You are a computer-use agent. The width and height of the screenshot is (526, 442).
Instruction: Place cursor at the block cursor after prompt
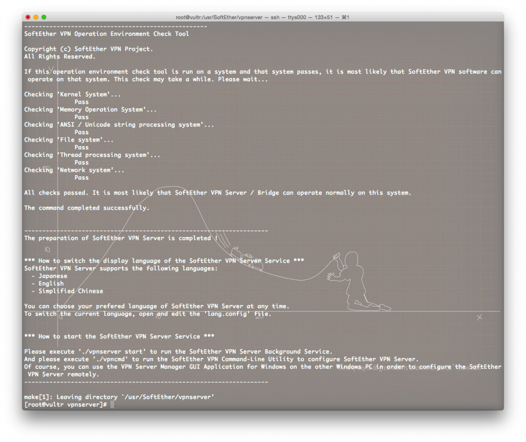(112, 405)
